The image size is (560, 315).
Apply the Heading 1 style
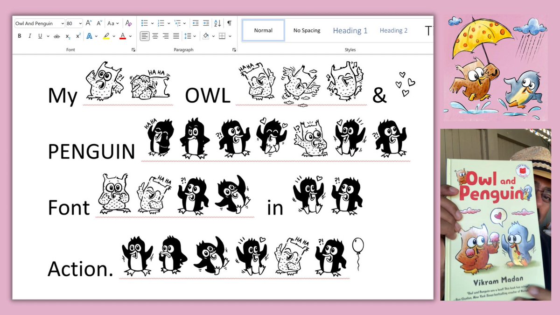(350, 30)
